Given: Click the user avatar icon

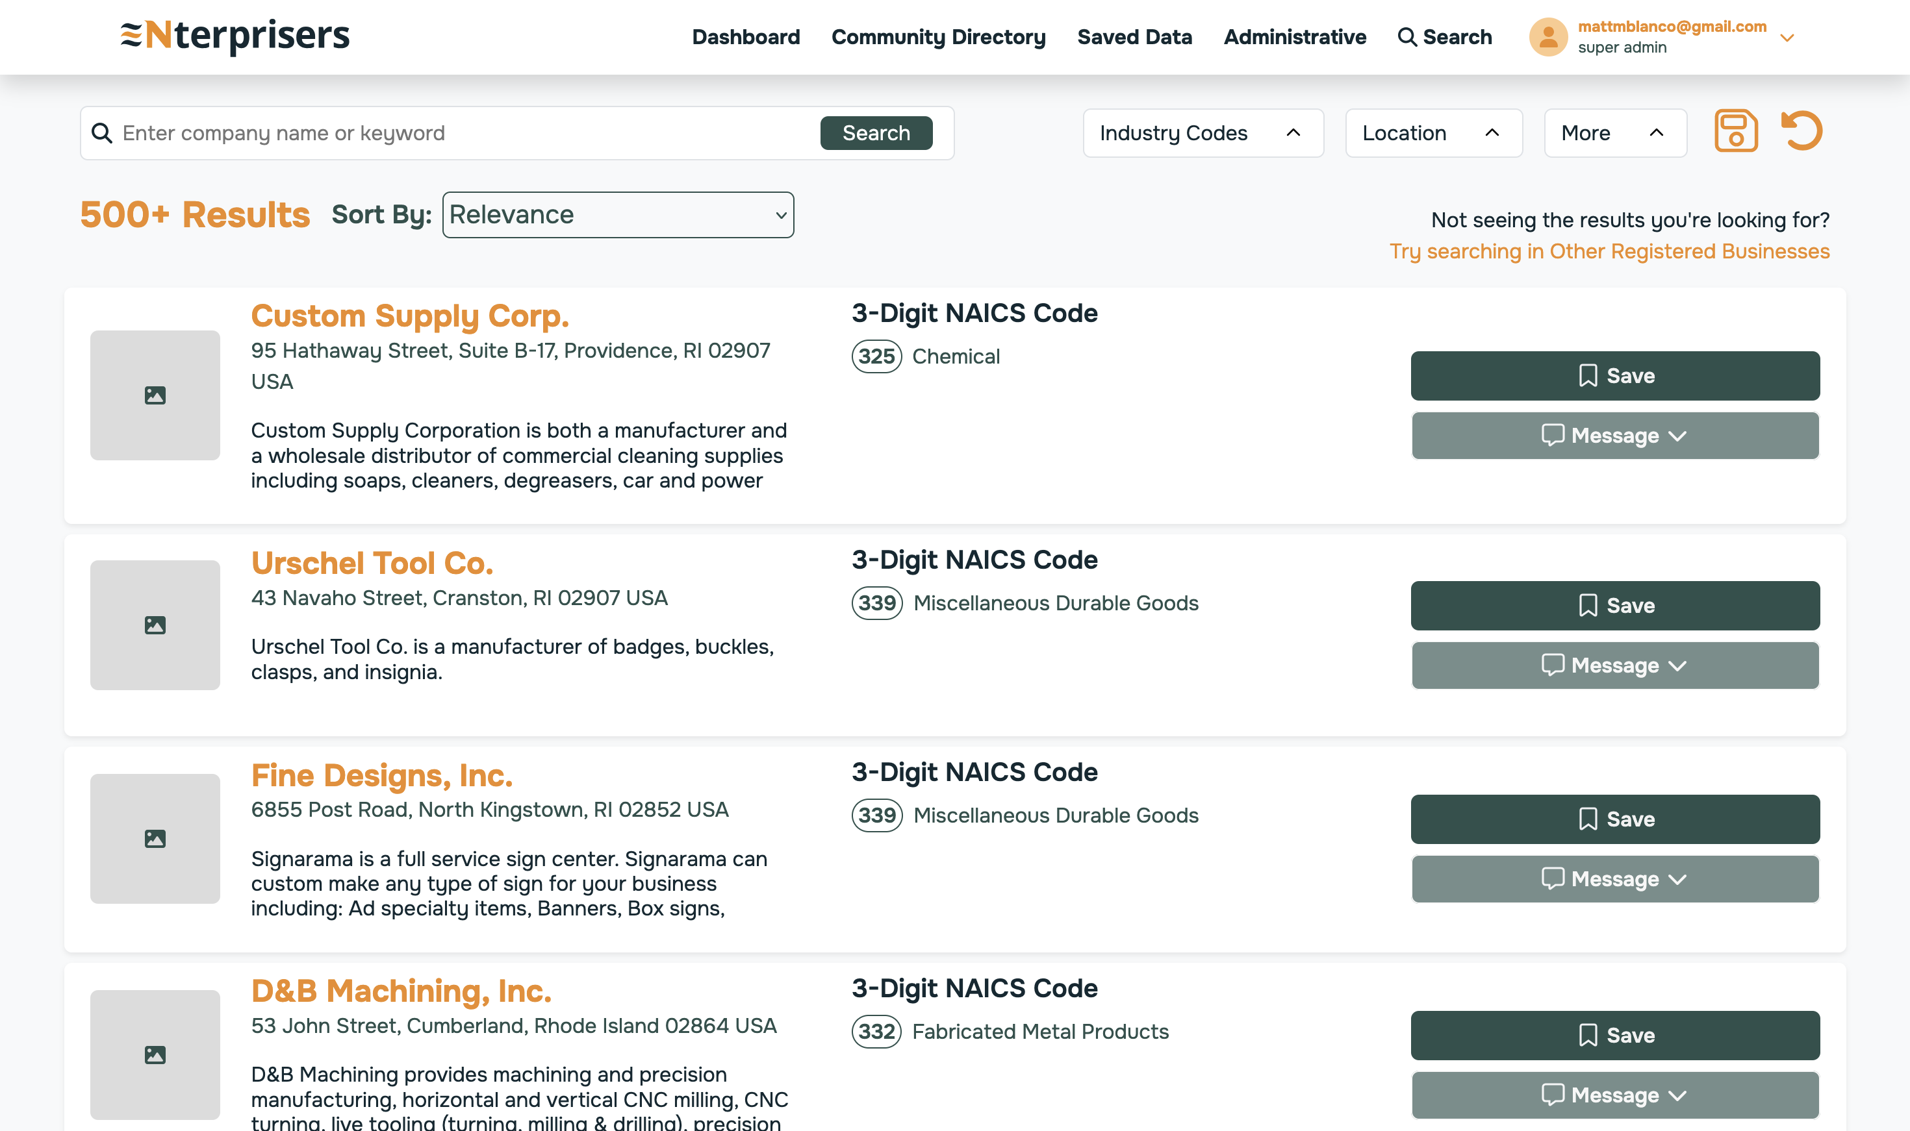Looking at the screenshot, I should (x=1548, y=36).
